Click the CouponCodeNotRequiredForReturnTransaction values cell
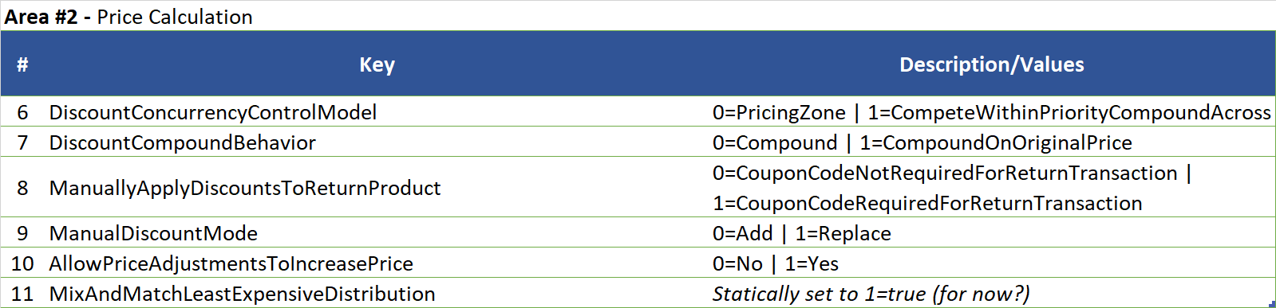The height and width of the screenshot is (308, 1276). tap(992, 188)
